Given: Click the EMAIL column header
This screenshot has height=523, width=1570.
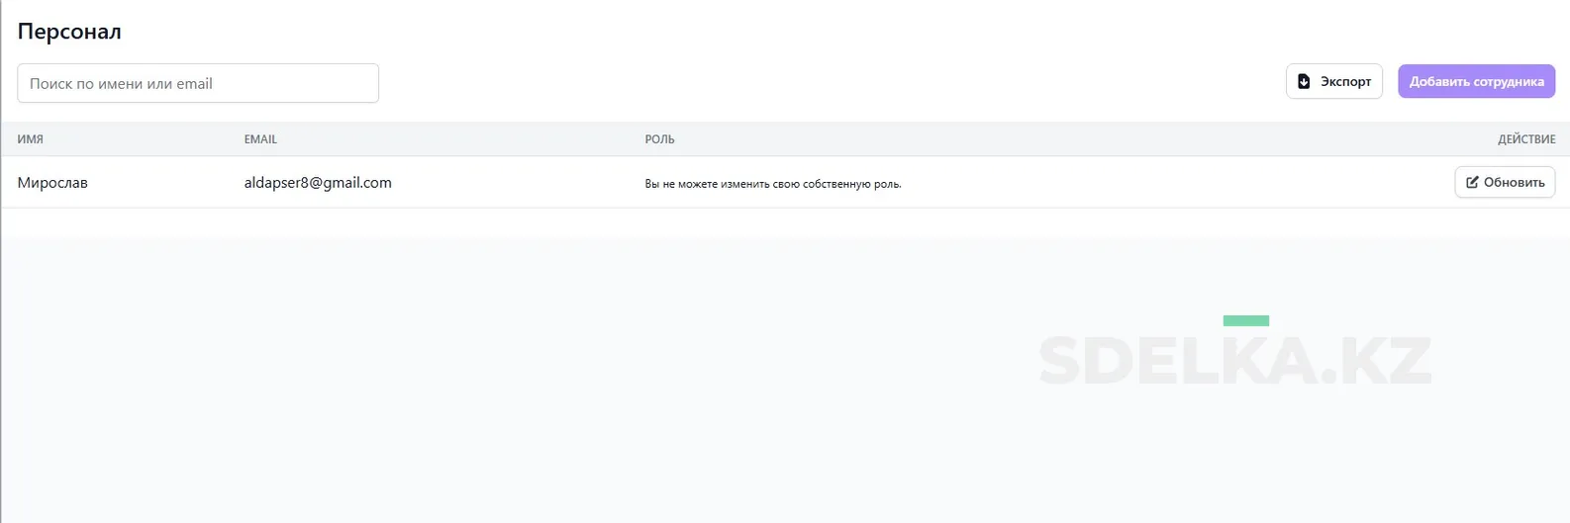Looking at the screenshot, I should tap(260, 139).
